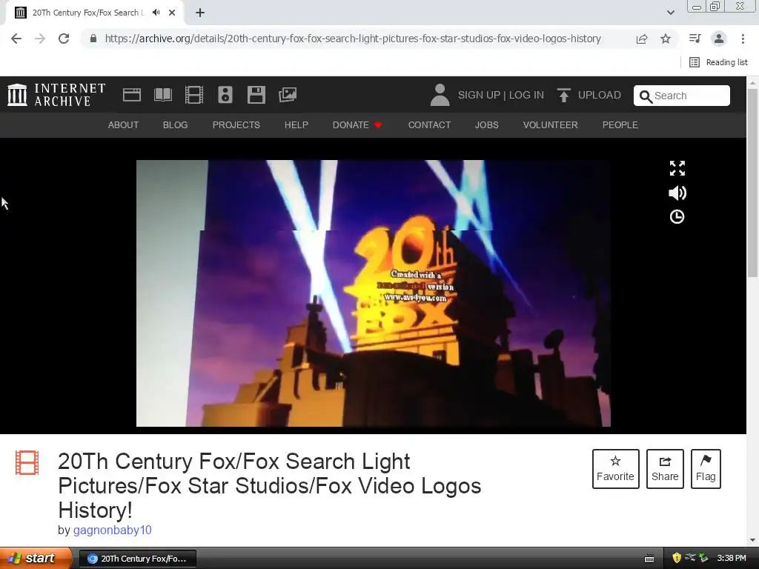
Task: Click the browser Forward arrow
Action: [x=40, y=39]
